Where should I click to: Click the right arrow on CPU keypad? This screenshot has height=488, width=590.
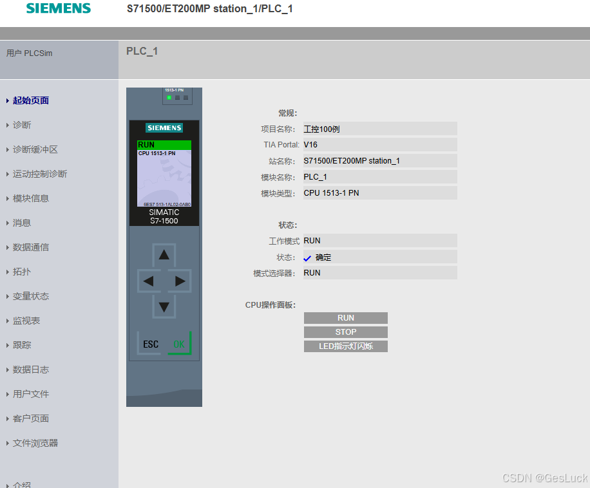(180, 281)
